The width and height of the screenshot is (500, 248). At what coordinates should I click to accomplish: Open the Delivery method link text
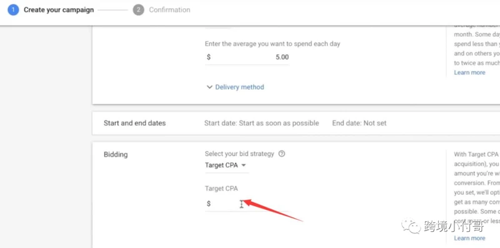(x=239, y=87)
